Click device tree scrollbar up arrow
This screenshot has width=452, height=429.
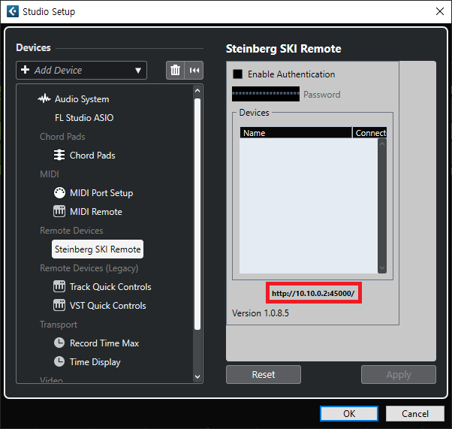pyautogui.click(x=197, y=91)
